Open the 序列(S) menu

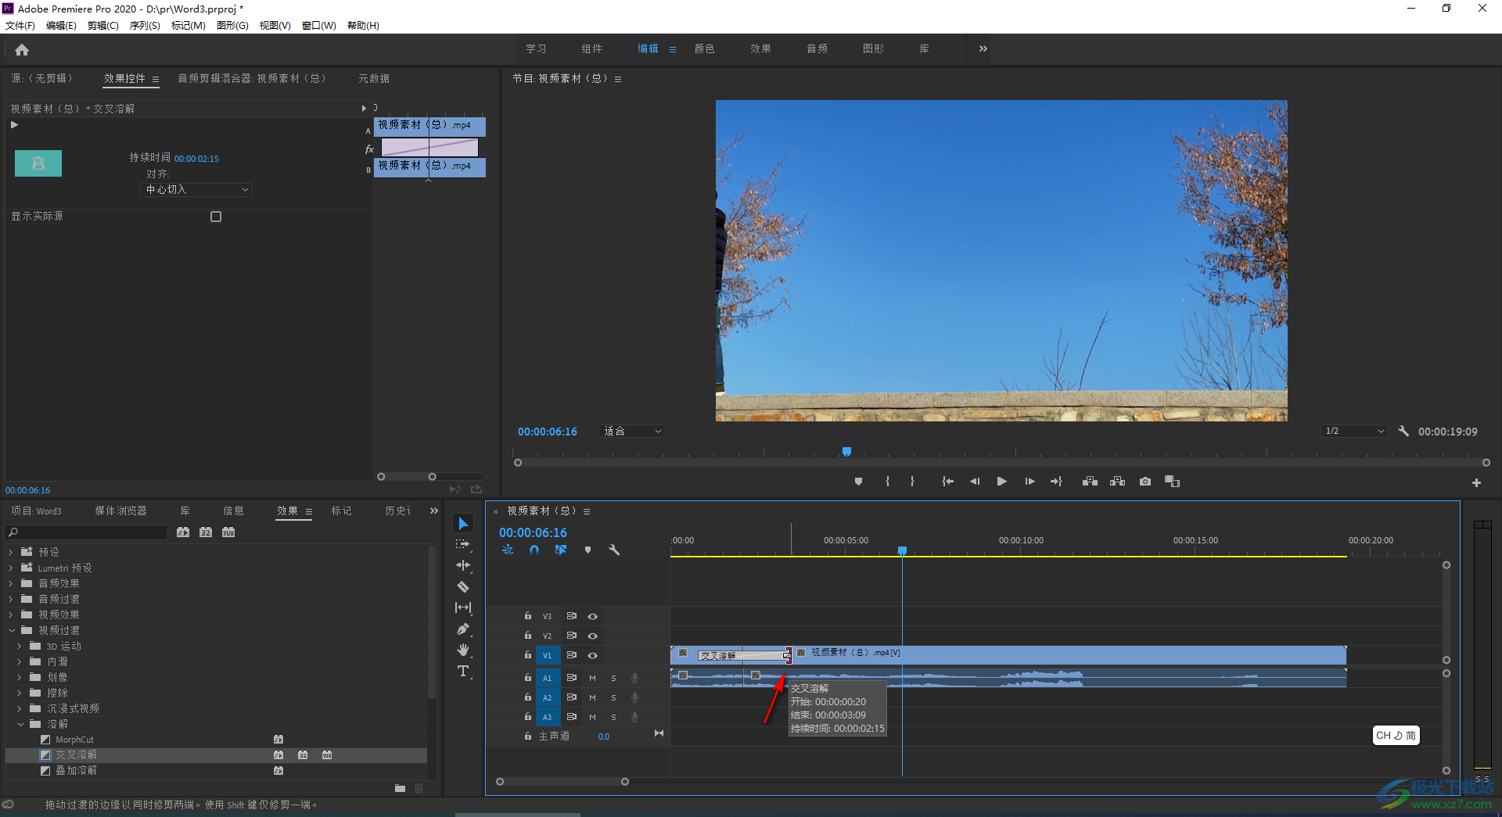pyautogui.click(x=144, y=26)
